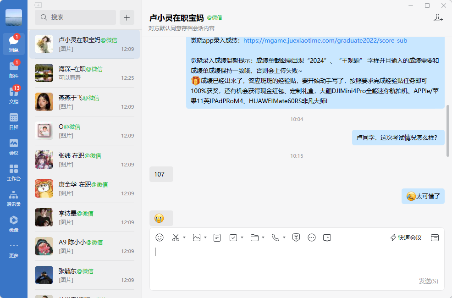Open the Weipan (微盘) cloud drive
This screenshot has height=298, width=452.
(14, 223)
